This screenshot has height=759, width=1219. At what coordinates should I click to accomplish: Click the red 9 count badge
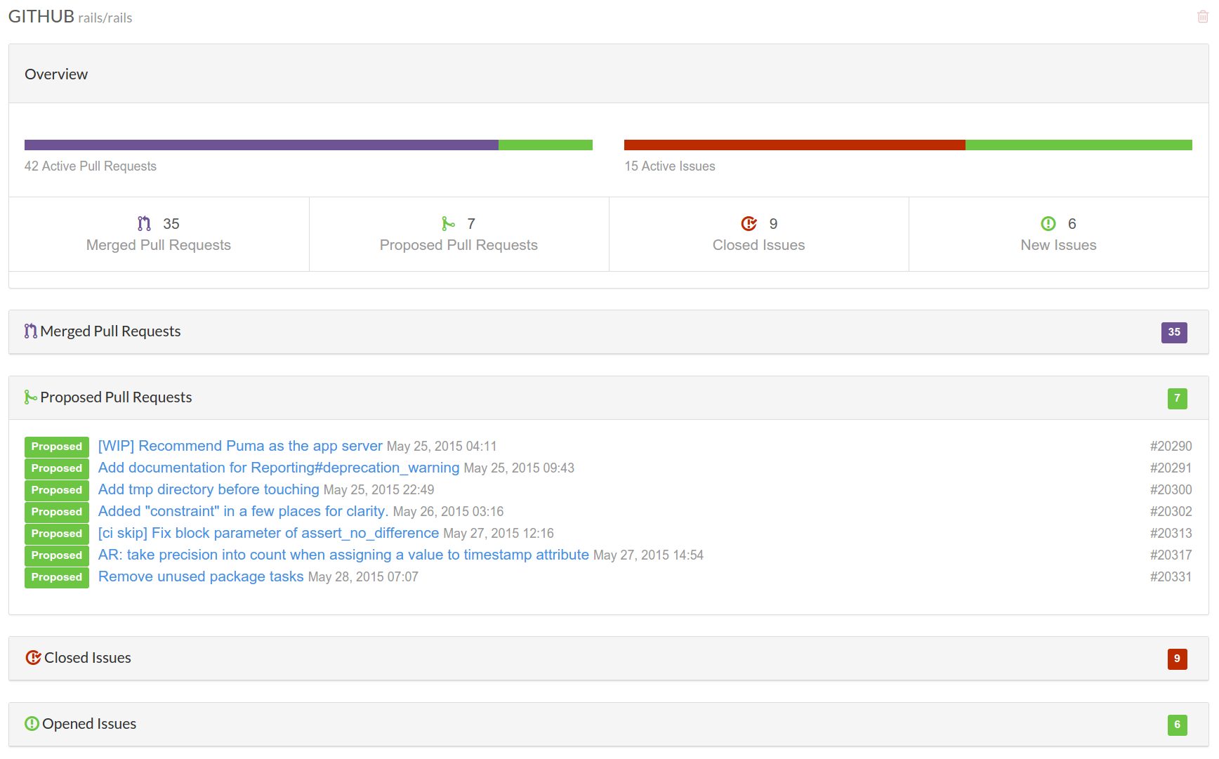[1178, 659]
